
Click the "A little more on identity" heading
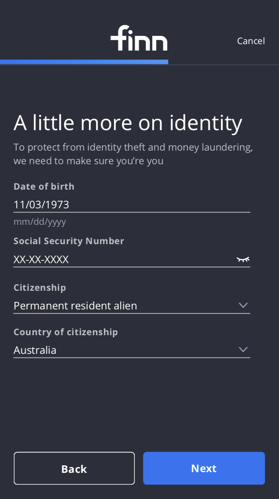[x=128, y=123]
